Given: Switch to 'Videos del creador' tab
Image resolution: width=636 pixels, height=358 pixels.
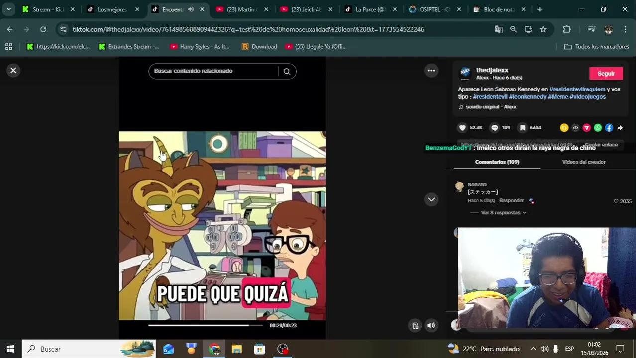Looking at the screenshot, I should tap(584, 162).
